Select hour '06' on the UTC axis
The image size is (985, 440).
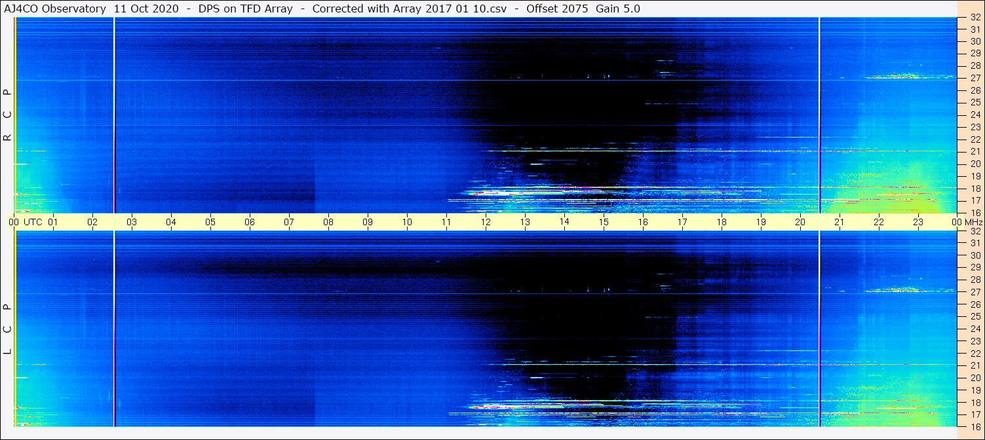pyautogui.click(x=250, y=222)
